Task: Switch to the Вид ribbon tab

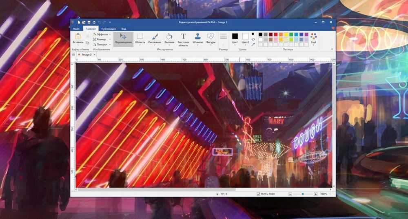Action: (124, 29)
